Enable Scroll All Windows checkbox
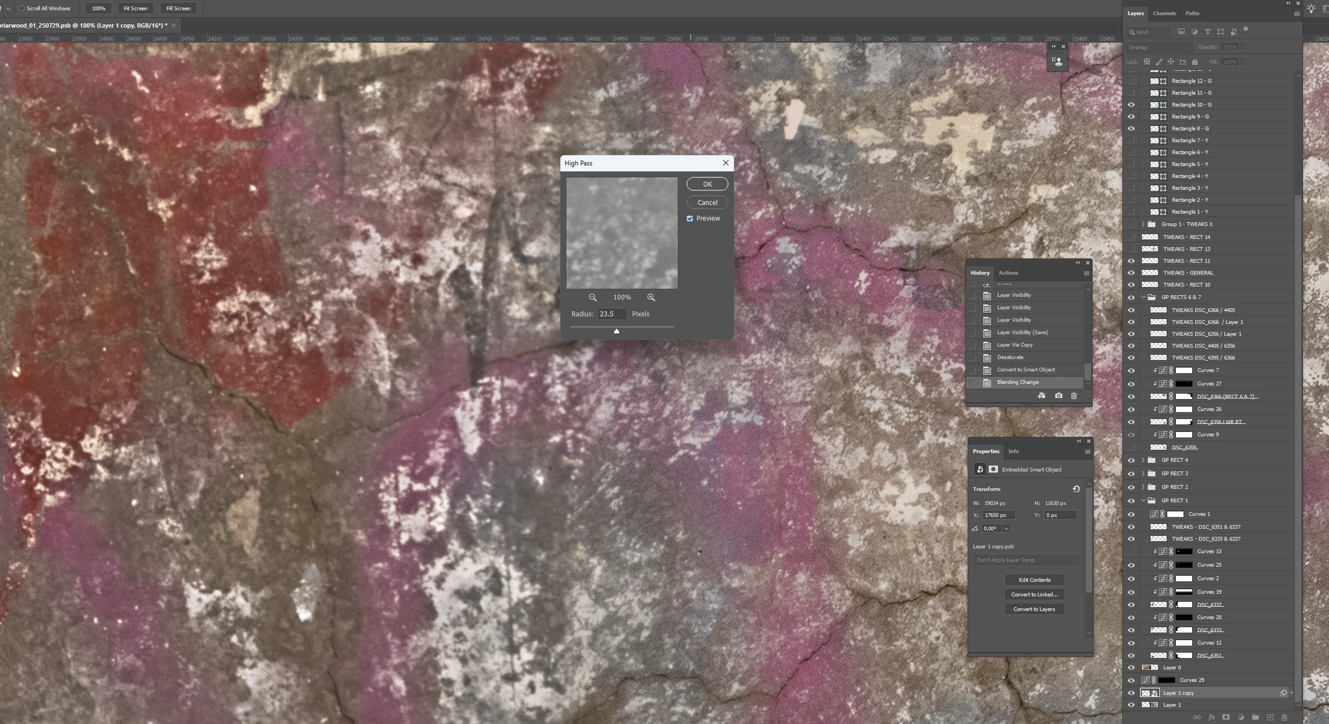The height and width of the screenshot is (724, 1329). click(22, 8)
